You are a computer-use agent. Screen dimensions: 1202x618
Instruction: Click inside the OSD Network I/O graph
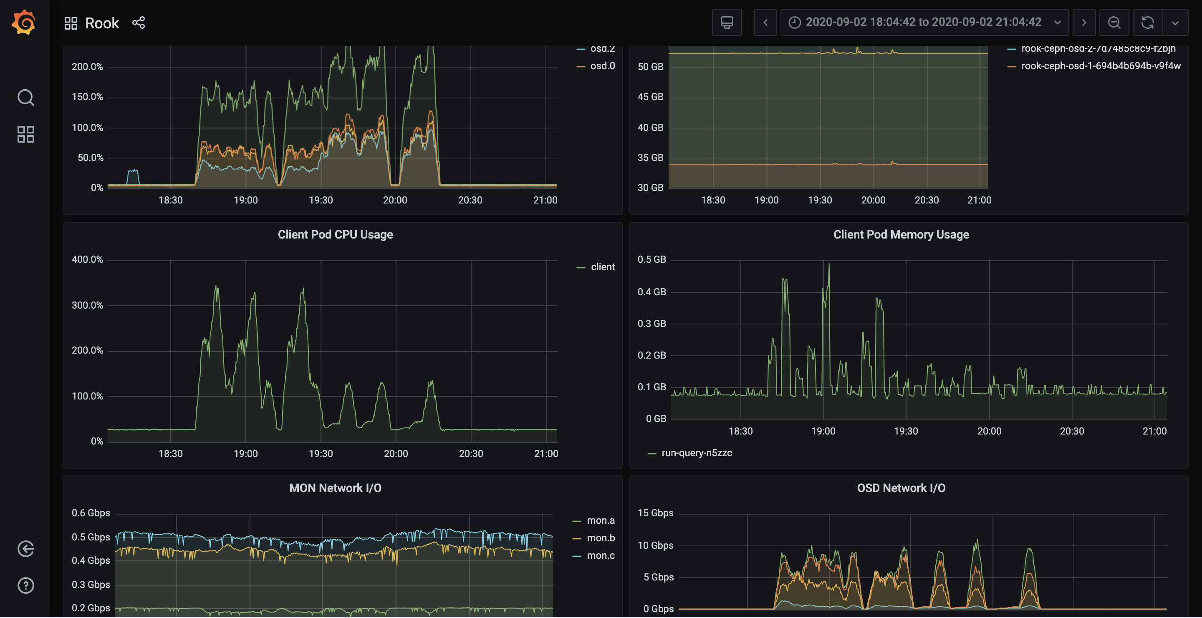[922, 562]
